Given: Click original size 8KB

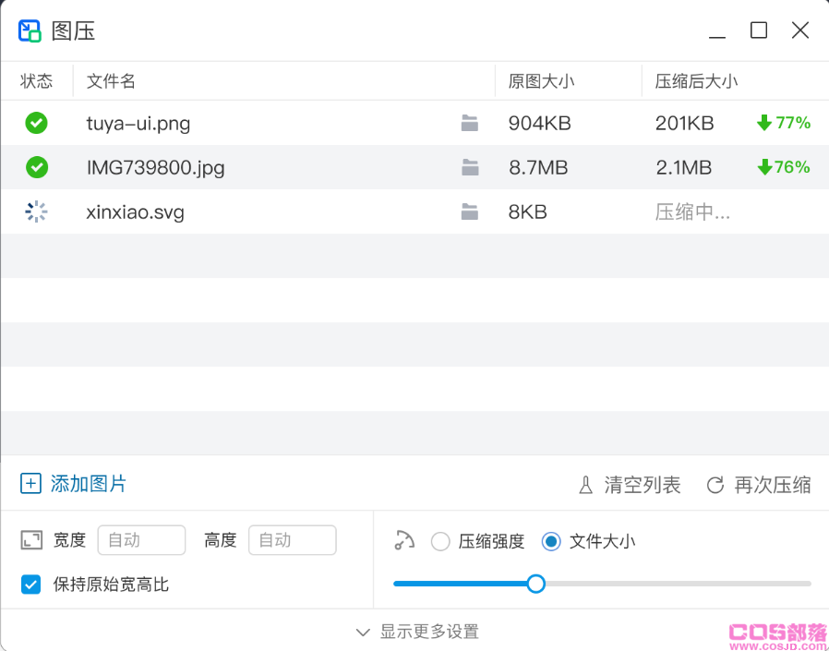Looking at the screenshot, I should pos(528,212).
